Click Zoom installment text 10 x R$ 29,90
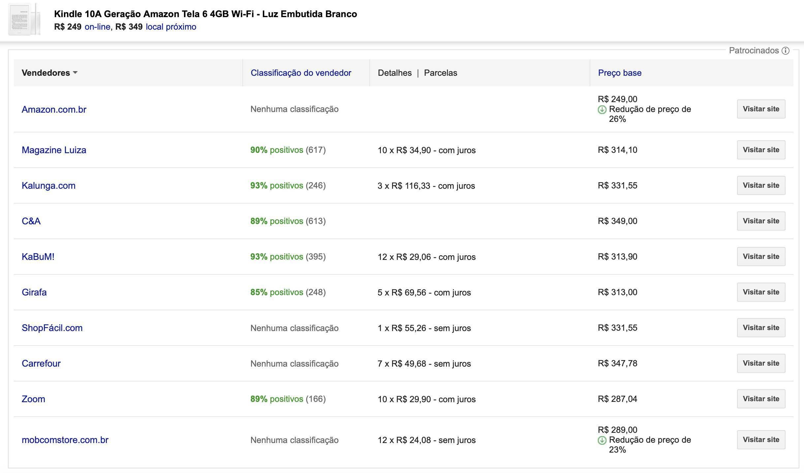 click(x=427, y=399)
